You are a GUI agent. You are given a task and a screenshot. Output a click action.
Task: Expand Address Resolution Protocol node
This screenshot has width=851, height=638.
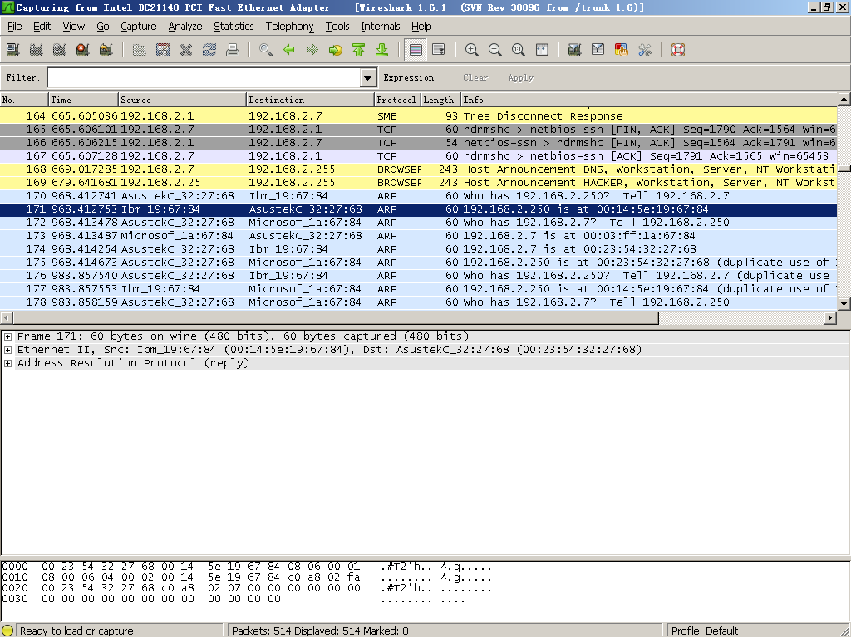tap(7, 364)
